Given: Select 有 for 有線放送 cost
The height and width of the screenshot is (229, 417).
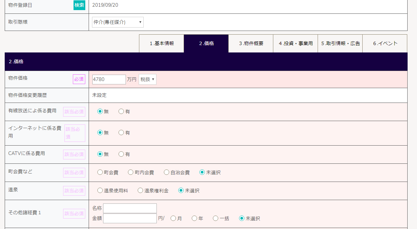Looking at the screenshot, I should click(x=121, y=112).
